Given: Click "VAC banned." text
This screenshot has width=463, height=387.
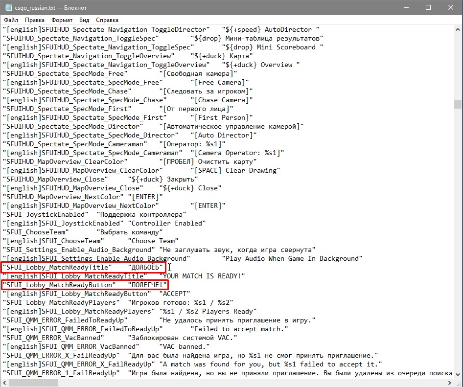Looking at the screenshot, I should 184,347.
